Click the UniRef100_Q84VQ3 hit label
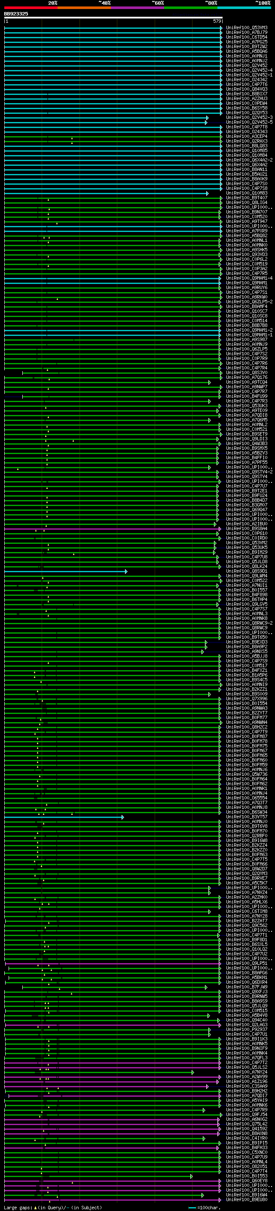This screenshot has height=1211, width=275. (x=247, y=89)
